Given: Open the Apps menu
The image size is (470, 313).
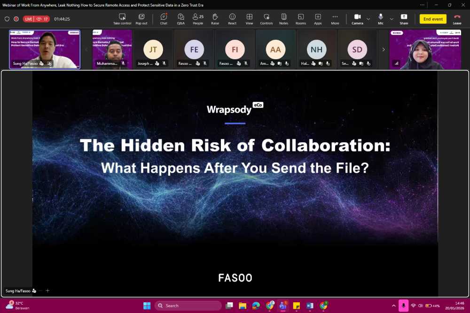Looking at the screenshot, I should pyautogui.click(x=318, y=19).
